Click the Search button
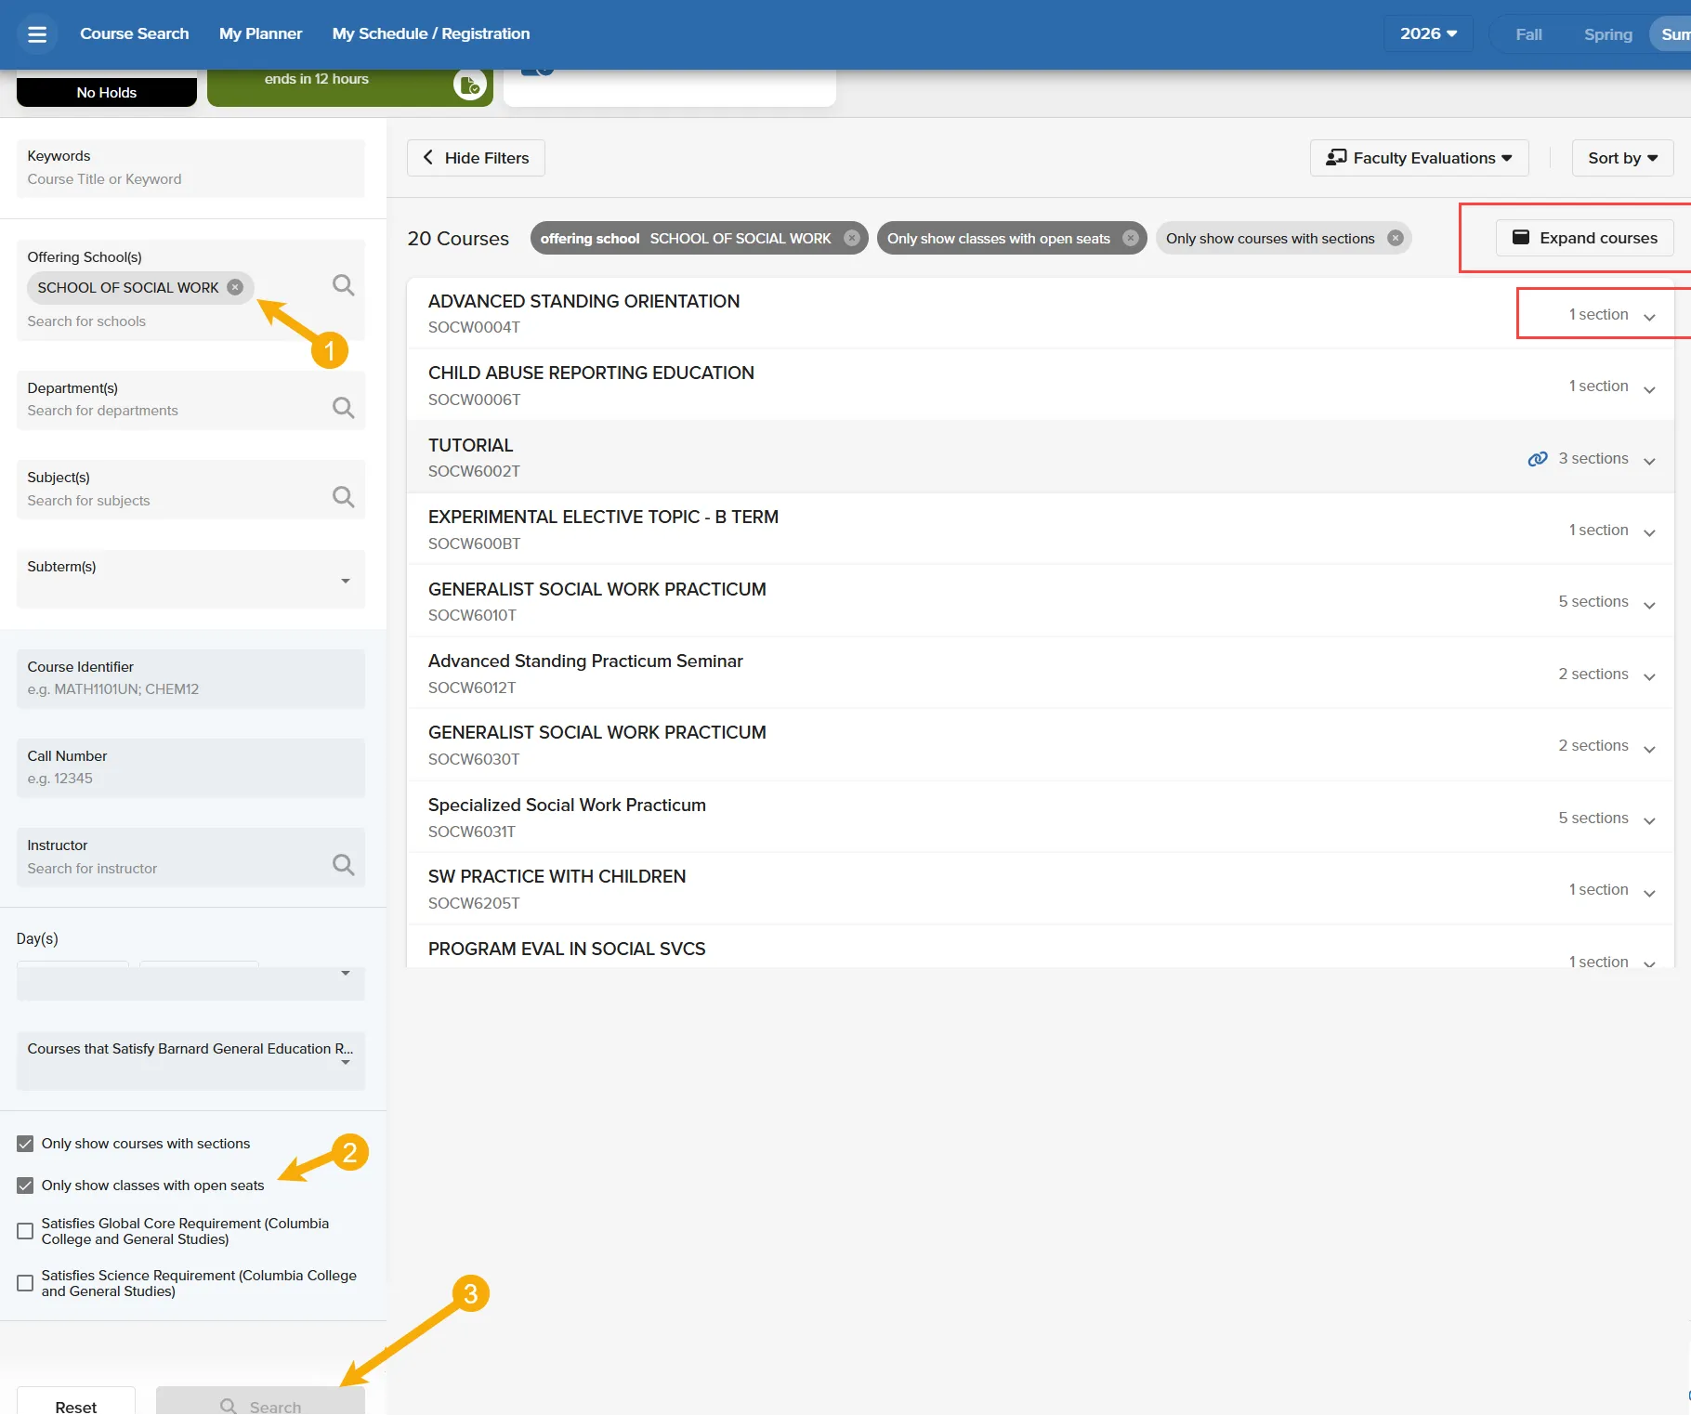This screenshot has height=1415, width=1691. (260, 1403)
